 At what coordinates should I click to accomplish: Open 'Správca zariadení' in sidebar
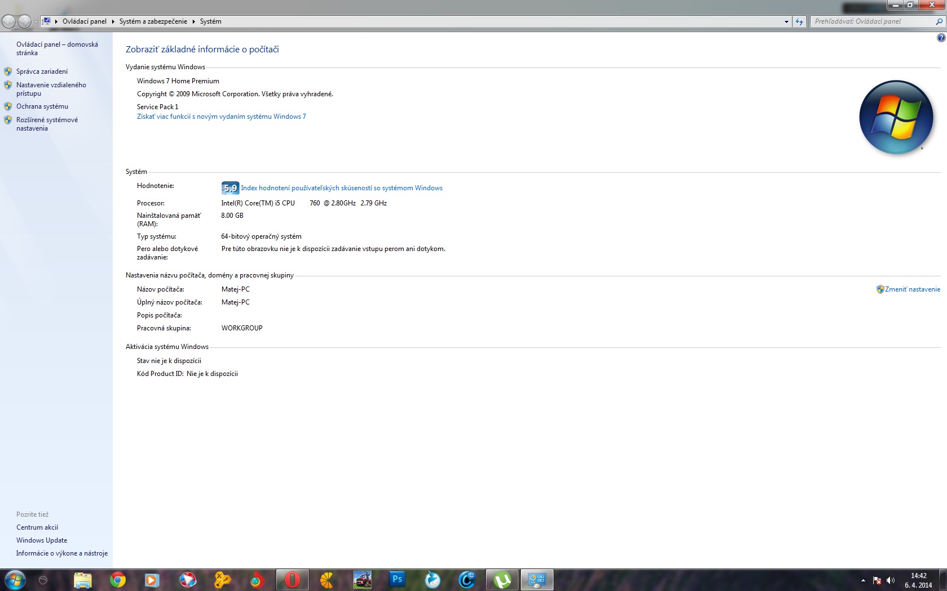click(x=42, y=71)
